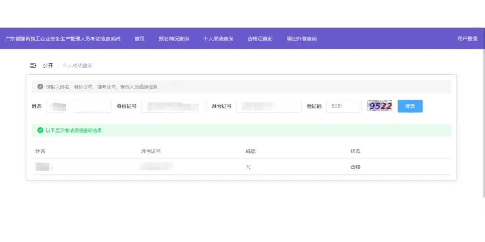
Task: Open 报名情况查询 in the navigation bar
Action: (x=174, y=38)
